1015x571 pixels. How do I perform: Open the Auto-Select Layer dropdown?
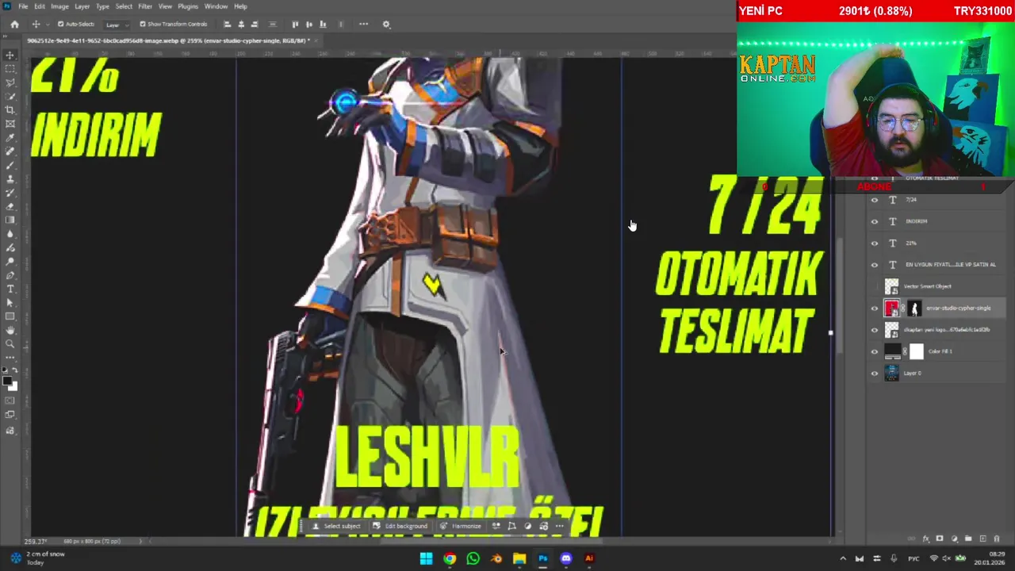click(117, 24)
